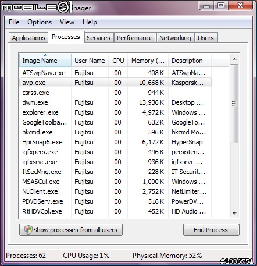Click the 10,668 K memory value
257x266 pixels.
[152, 83]
